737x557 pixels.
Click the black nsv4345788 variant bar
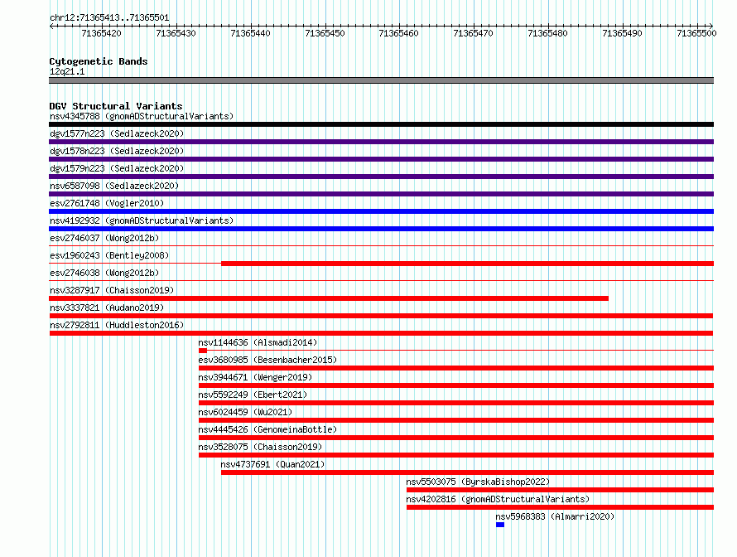[x=381, y=124]
